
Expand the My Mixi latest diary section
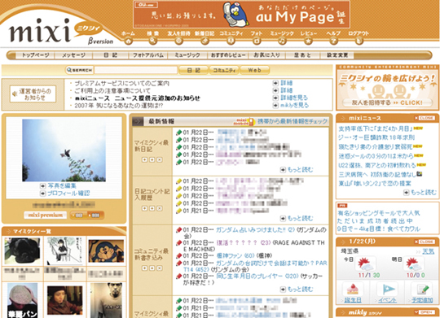[144, 159]
